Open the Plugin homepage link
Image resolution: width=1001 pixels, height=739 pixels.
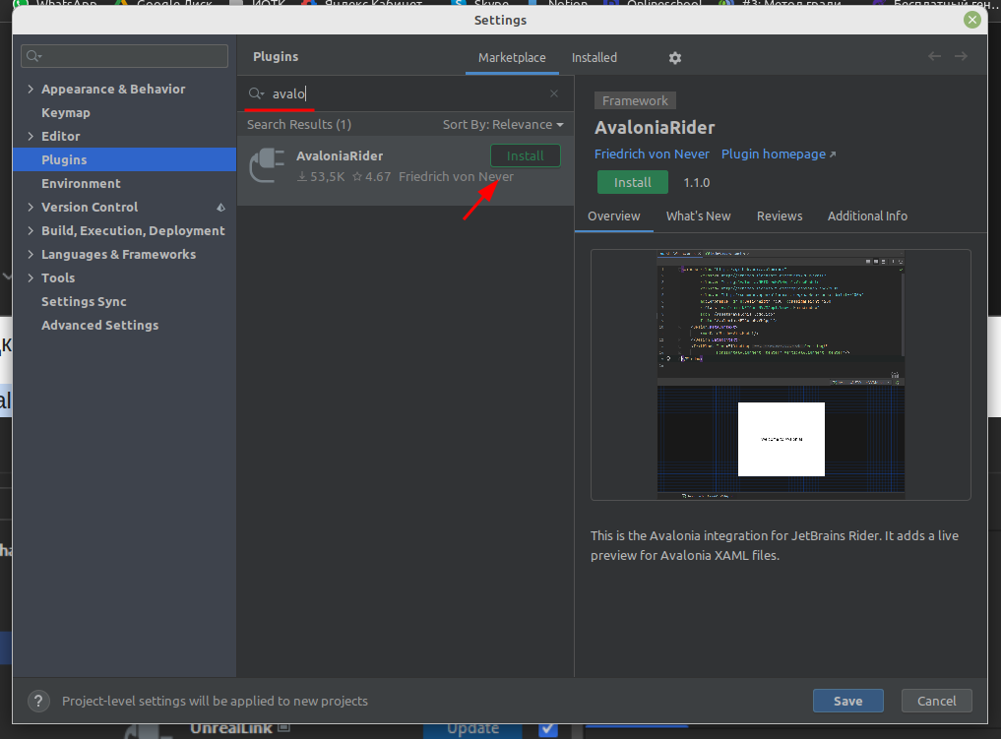(778, 154)
